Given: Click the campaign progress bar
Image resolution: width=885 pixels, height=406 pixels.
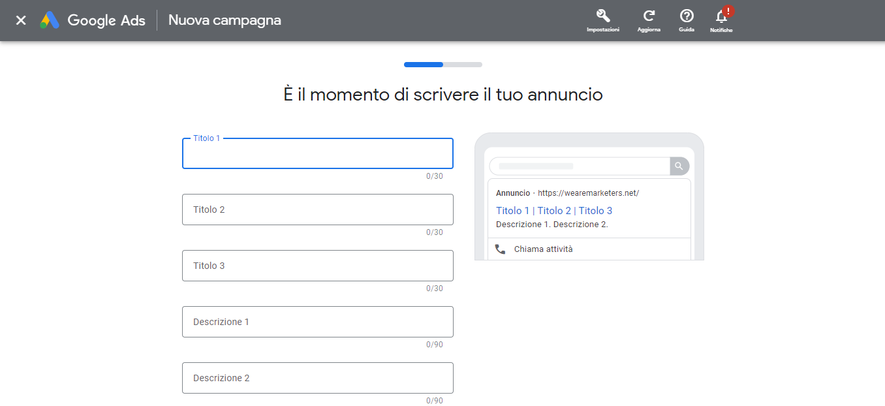Looking at the screenshot, I should coord(442,65).
